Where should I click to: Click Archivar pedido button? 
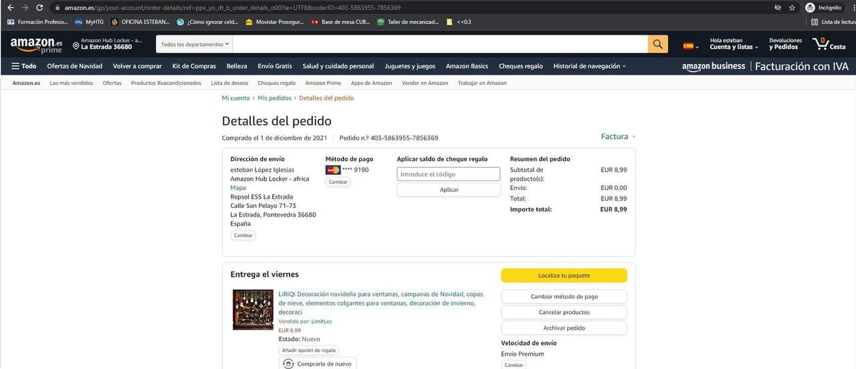[x=564, y=328]
